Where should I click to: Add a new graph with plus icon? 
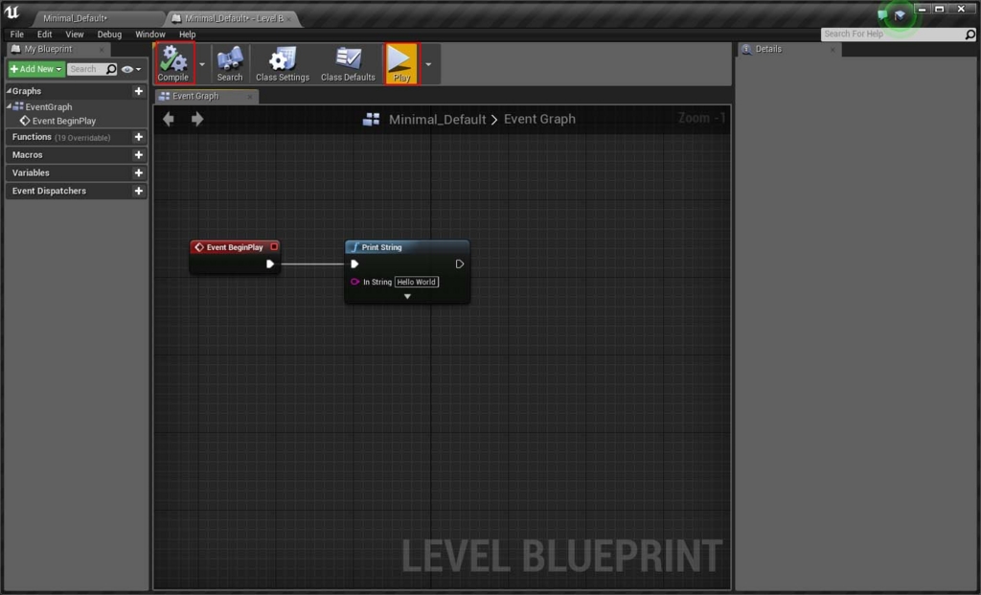(x=139, y=91)
